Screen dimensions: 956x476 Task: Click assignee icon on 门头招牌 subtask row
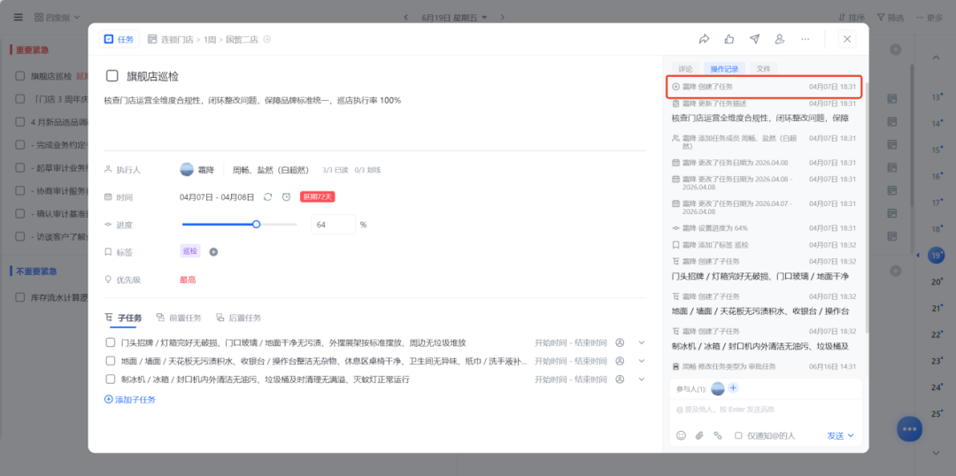click(620, 342)
